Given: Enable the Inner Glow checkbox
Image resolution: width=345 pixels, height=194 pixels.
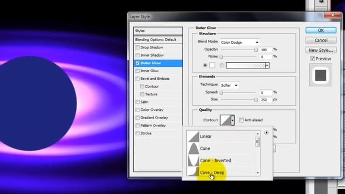Looking at the screenshot, I should (137, 71).
